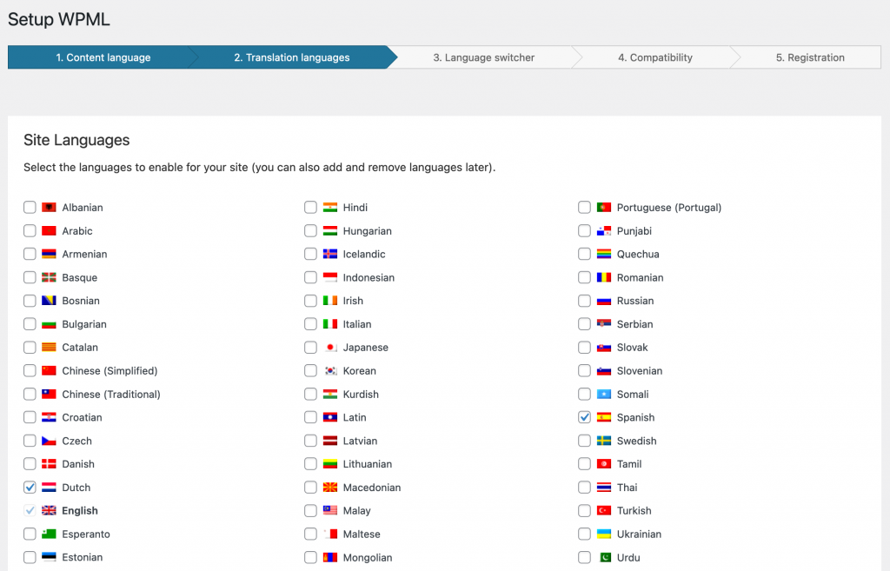Click the Maltese language label
Viewport: 890px width, 571px height.
pos(362,534)
